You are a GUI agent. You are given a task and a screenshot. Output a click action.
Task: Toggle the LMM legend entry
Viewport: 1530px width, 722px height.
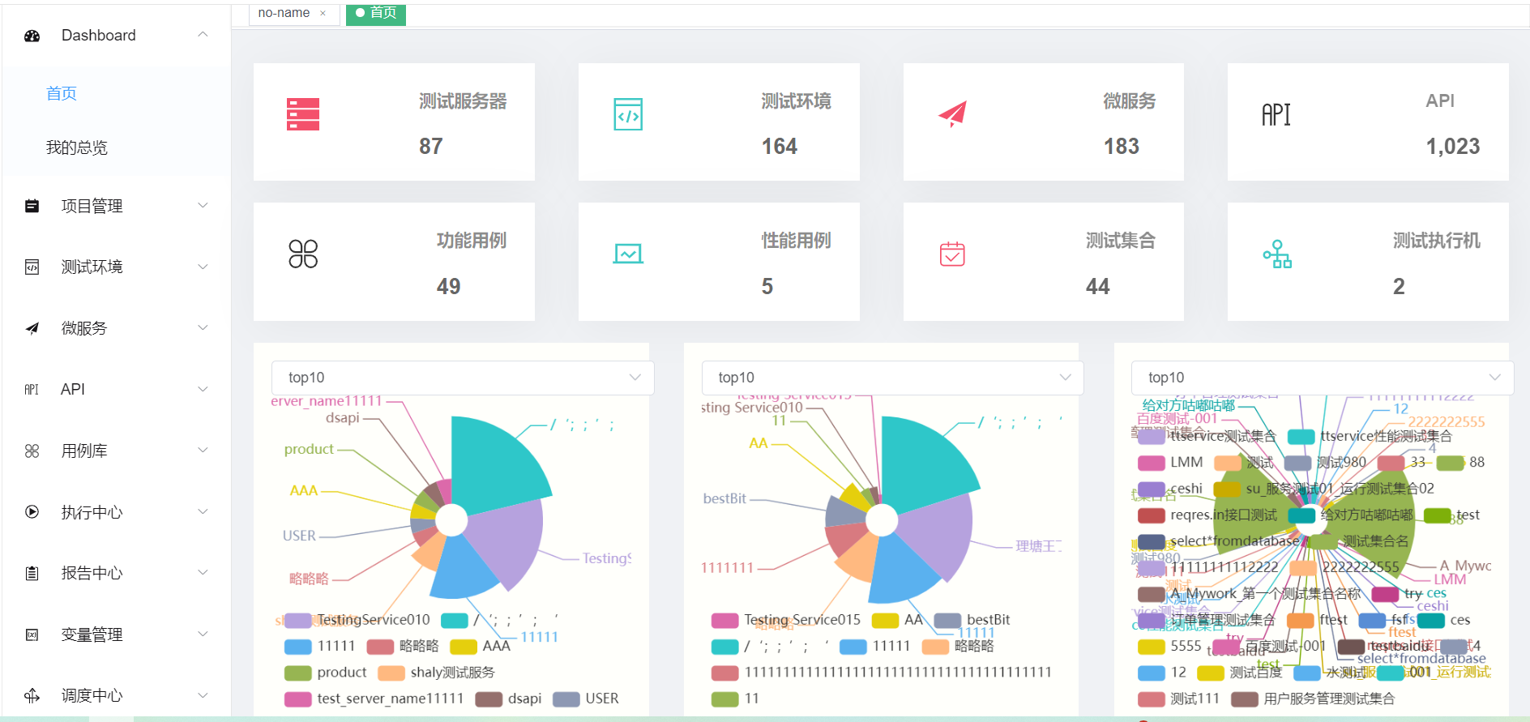1170,463
